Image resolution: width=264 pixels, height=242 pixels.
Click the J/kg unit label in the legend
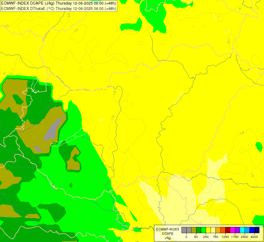click(167, 238)
